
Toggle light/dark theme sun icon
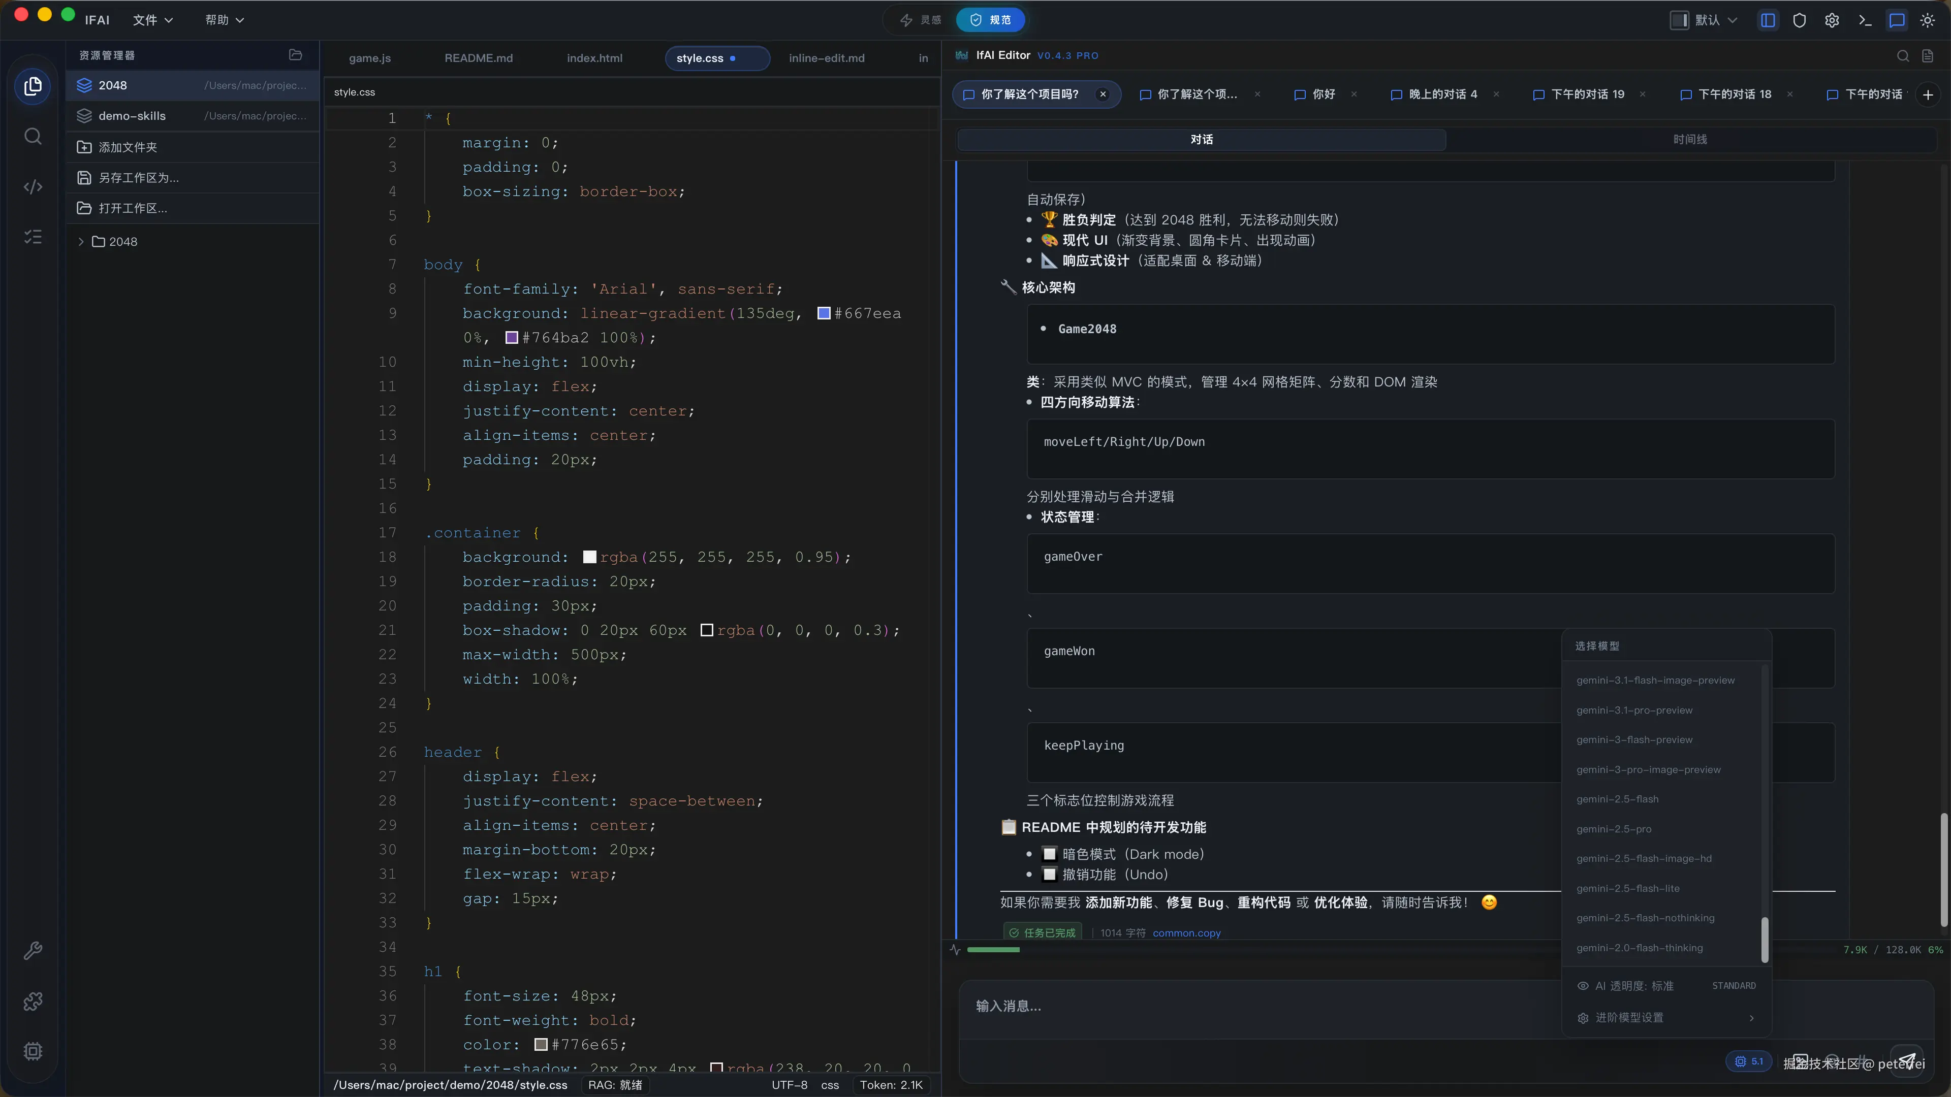point(1928,20)
